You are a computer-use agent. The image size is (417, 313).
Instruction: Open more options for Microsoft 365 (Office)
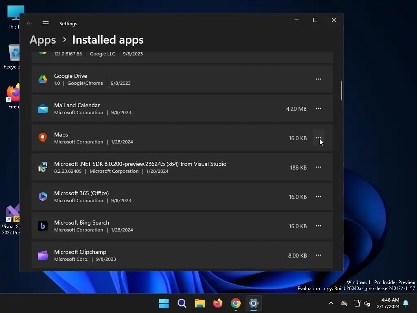coord(318,196)
